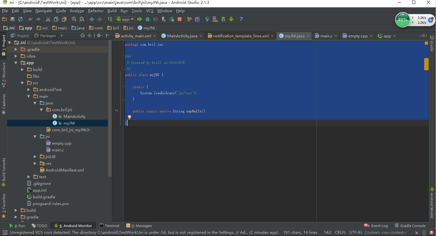Screen dimensions: 436x236
Task: Open Android Device Monitor icon
Action: click(x=231, y=19)
